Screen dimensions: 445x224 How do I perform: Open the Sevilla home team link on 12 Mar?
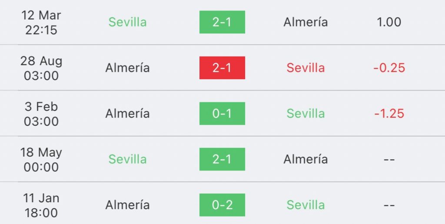(127, 22)
